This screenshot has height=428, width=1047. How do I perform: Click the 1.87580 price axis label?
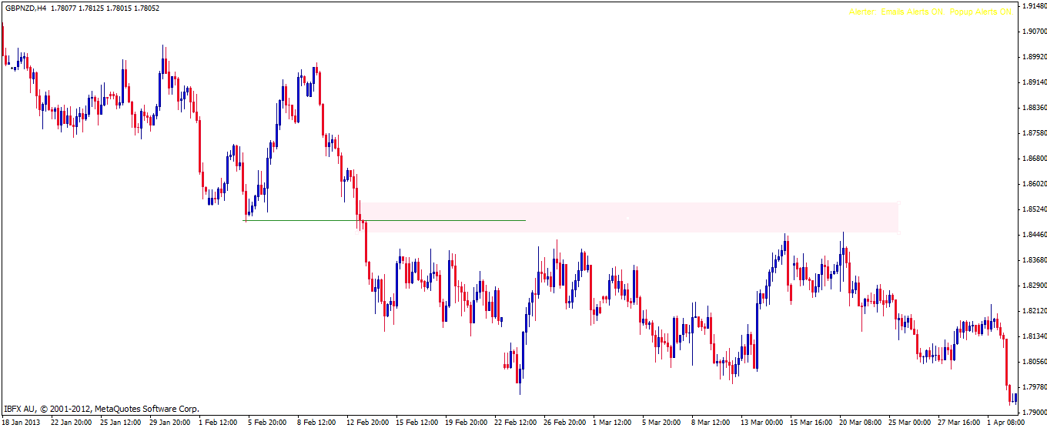pyautogui.click(x=1032, y=133)
